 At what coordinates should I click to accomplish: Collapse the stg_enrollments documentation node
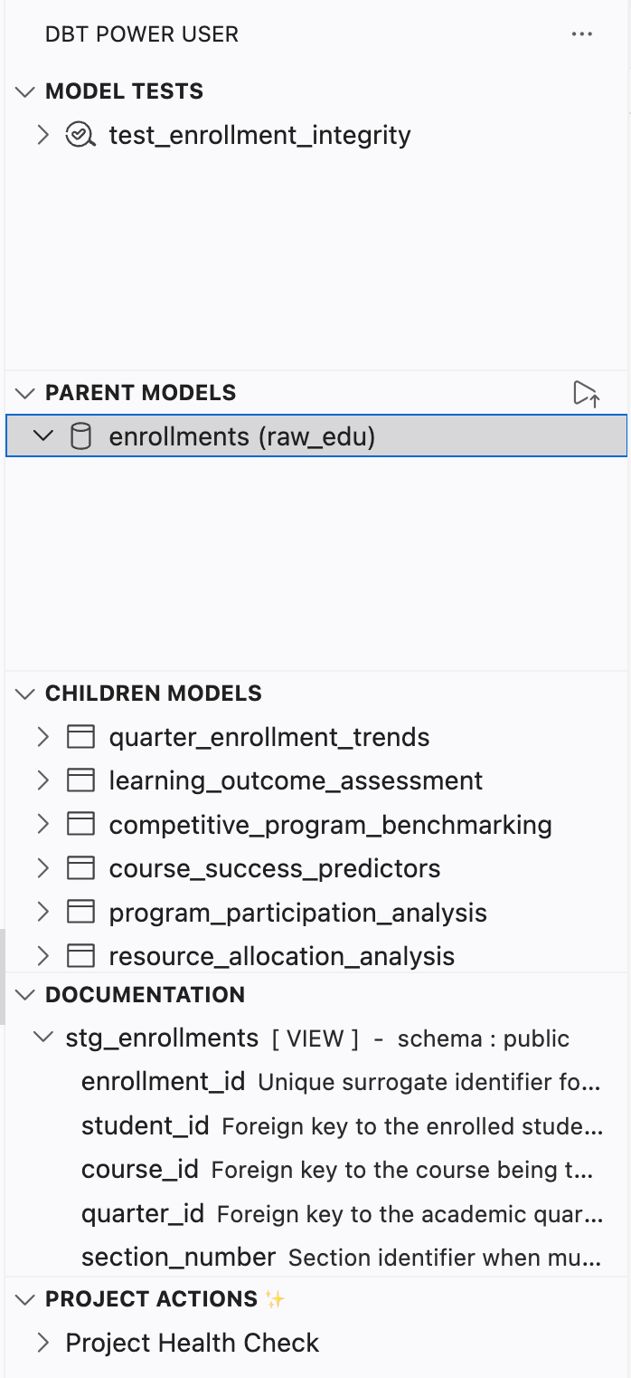[x=42, y=1038]
